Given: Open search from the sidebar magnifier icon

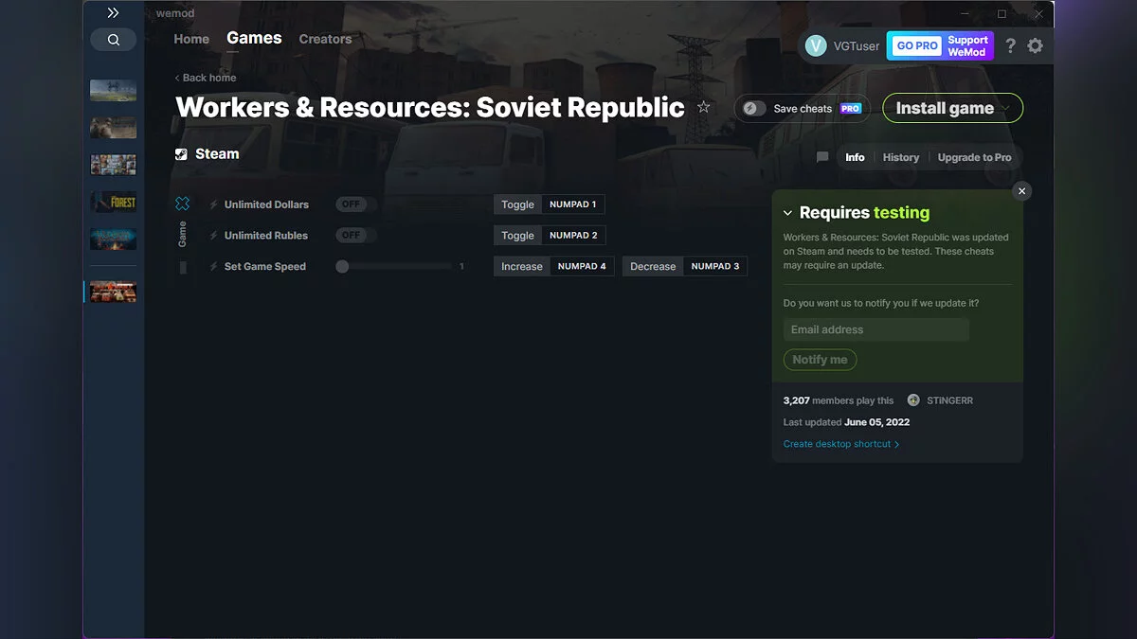Looking at the screenshot, I should click(x=113, y=39).
